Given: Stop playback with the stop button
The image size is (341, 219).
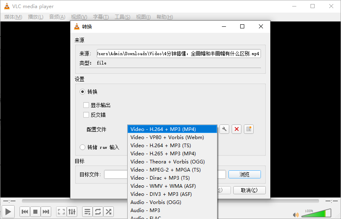Looking at the screenshot, I should pos(35,212).
